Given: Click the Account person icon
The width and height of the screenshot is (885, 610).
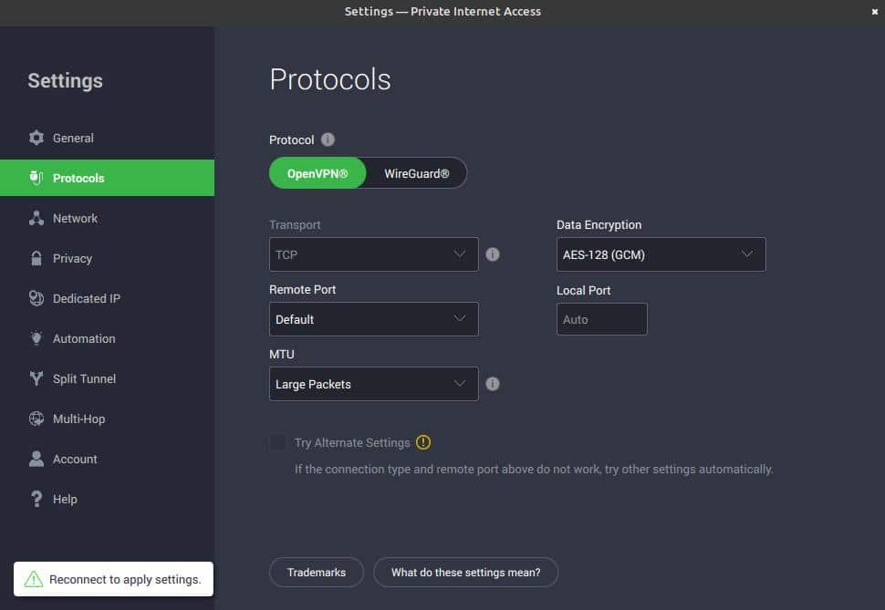Looking at the screenshot, I should pos(36,459).
